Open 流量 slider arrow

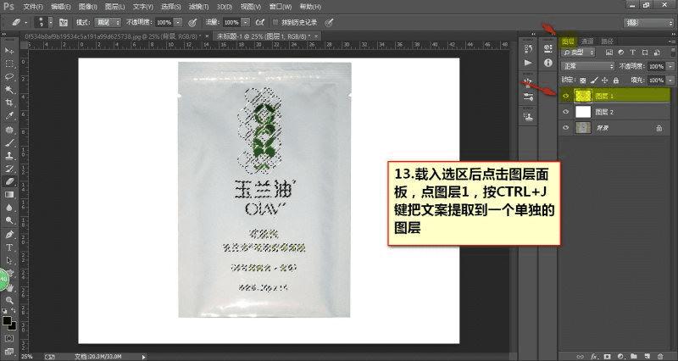246,22
